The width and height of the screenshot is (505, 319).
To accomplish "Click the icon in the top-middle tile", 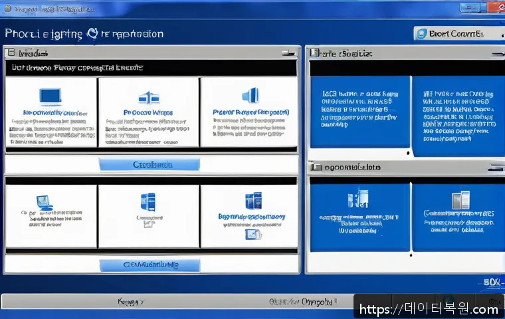I will (x=148, y=97).
